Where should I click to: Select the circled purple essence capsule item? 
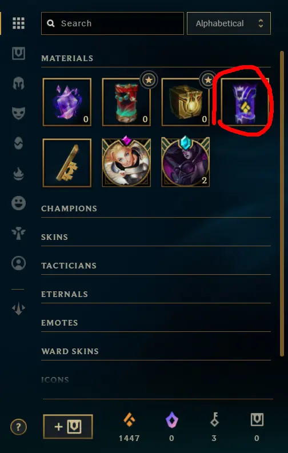point(245,102)
